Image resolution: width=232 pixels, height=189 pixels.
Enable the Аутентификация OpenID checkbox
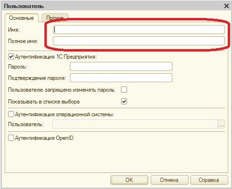(x=11, y=138)
